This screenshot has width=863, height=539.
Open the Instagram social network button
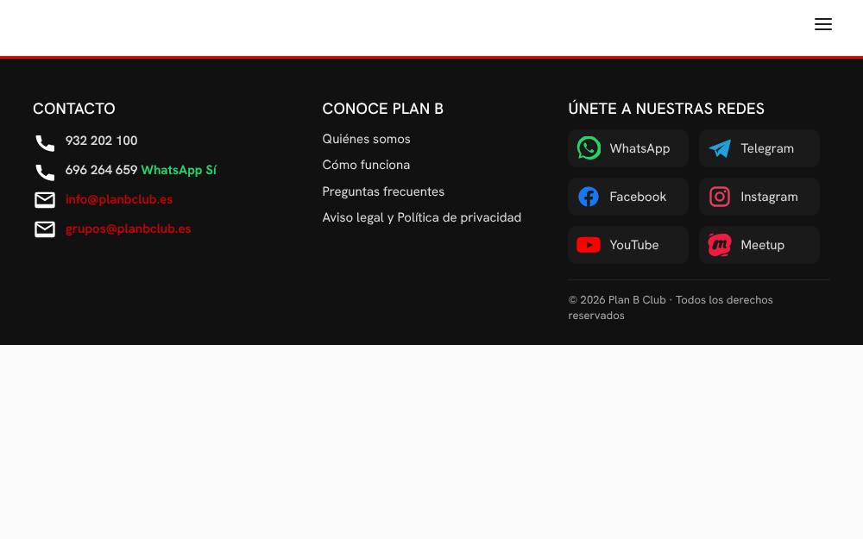[x=759, y=197]
